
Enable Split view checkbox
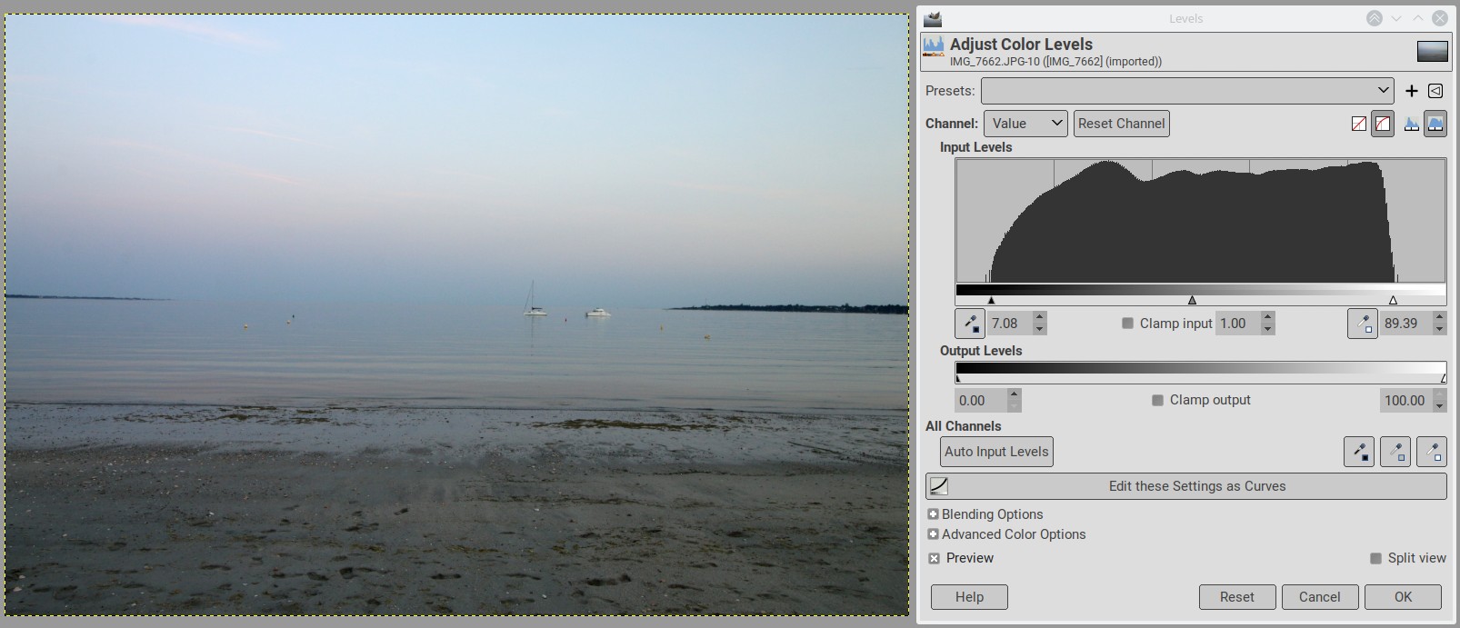[1375, 558]
